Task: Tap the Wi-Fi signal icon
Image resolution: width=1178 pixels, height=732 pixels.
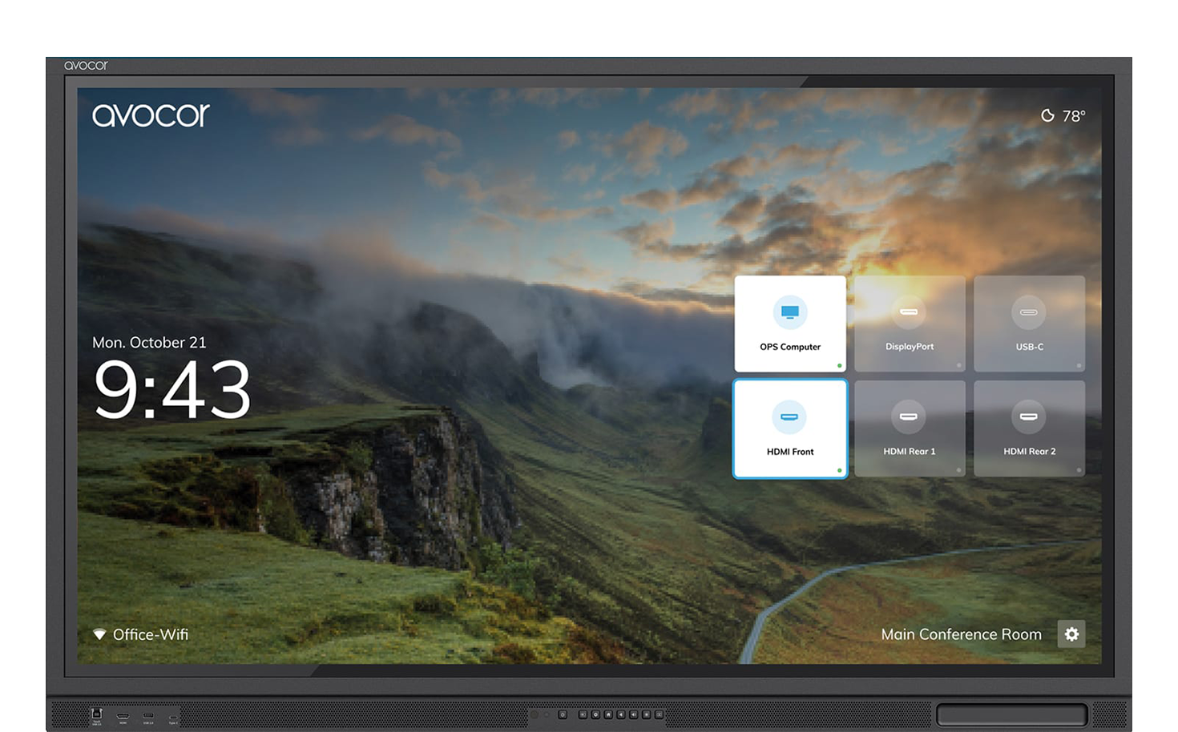Action: click(99, 634)
